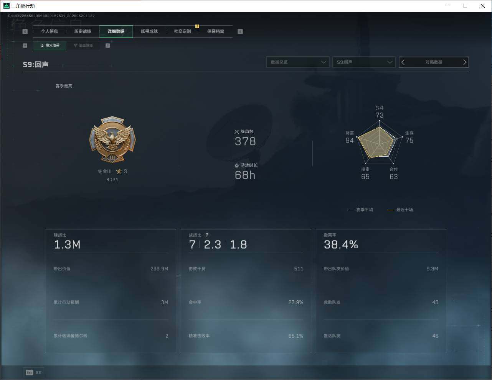Click the A key hint beside 烽火地带
Viewport: 492px width, 380px height.
[25, 46]
